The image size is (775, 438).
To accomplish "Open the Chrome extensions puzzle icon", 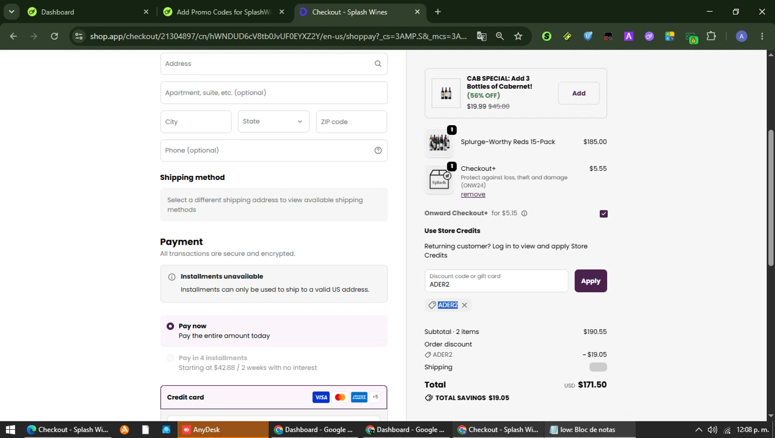I will click(711, 36).
